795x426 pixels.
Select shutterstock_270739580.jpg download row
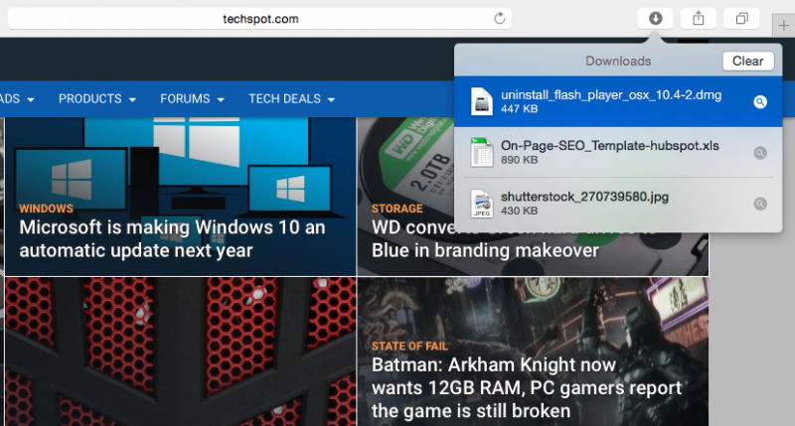click(618, 204)
